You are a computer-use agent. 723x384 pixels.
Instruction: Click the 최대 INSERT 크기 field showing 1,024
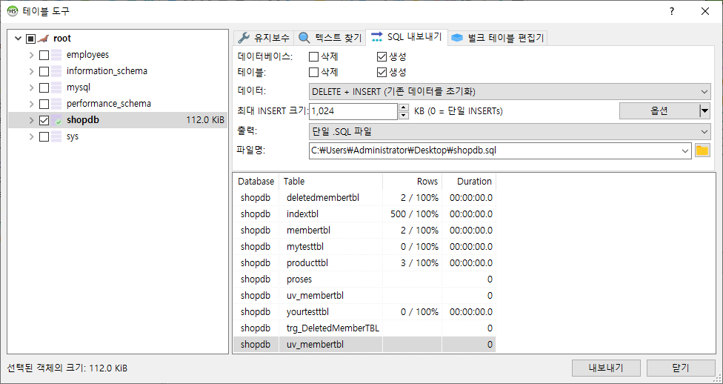pos(353,110)
